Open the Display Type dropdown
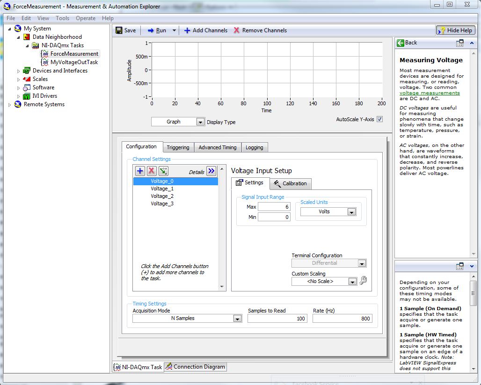The width and height of the screenshot is (481, 385). [200, 122]
